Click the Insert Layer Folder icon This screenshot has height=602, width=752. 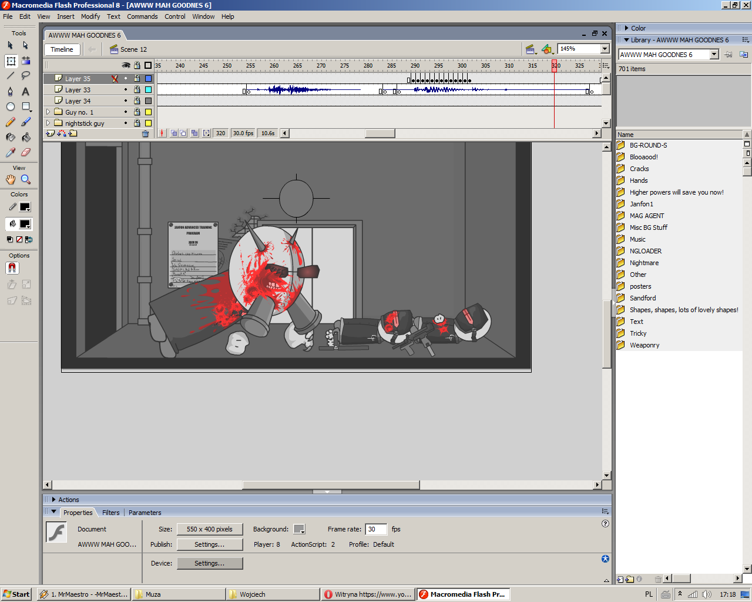73,133
